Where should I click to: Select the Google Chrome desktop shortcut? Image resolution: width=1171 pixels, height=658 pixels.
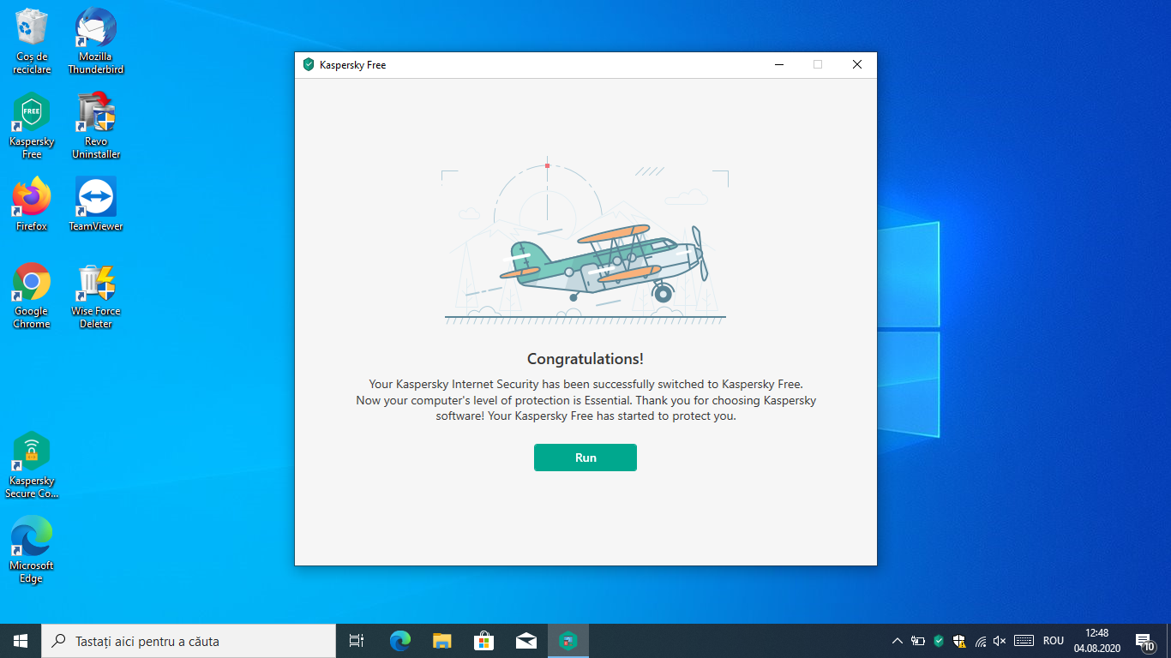click(x=32, y=296)
